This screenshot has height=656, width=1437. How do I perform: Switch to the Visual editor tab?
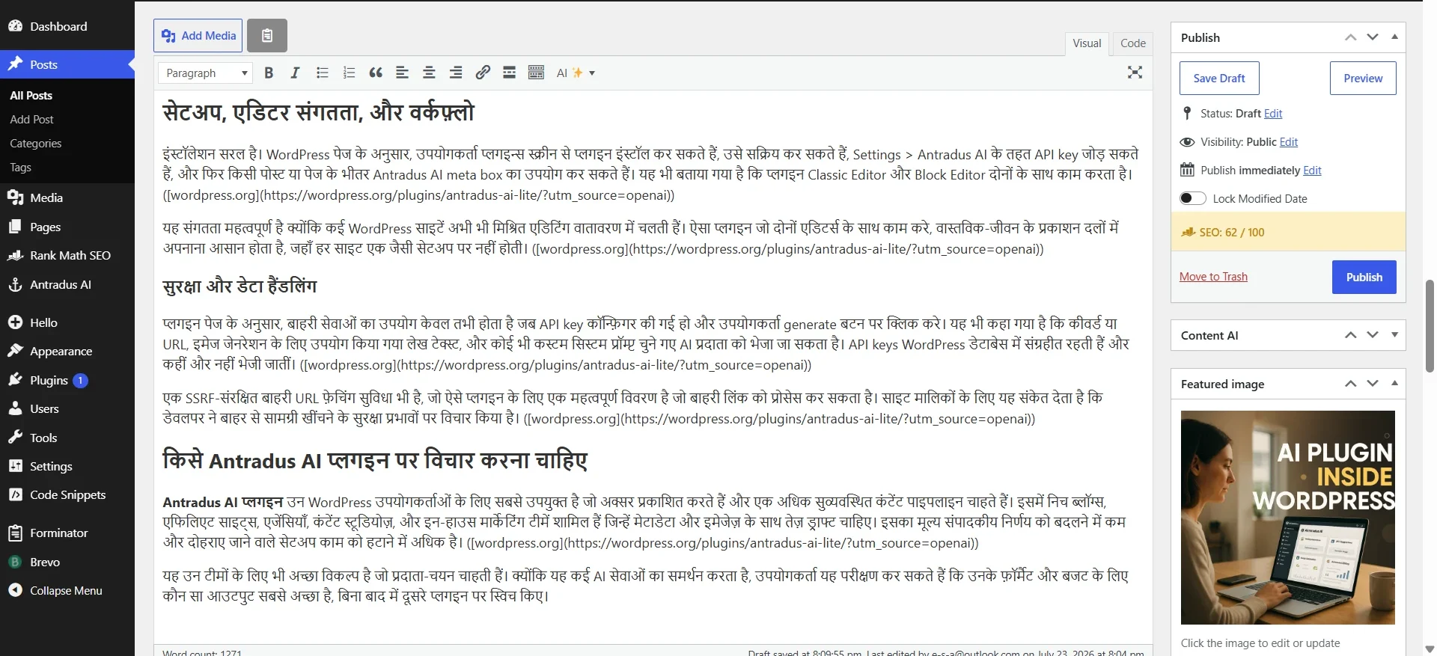[x=1087, y=43]
